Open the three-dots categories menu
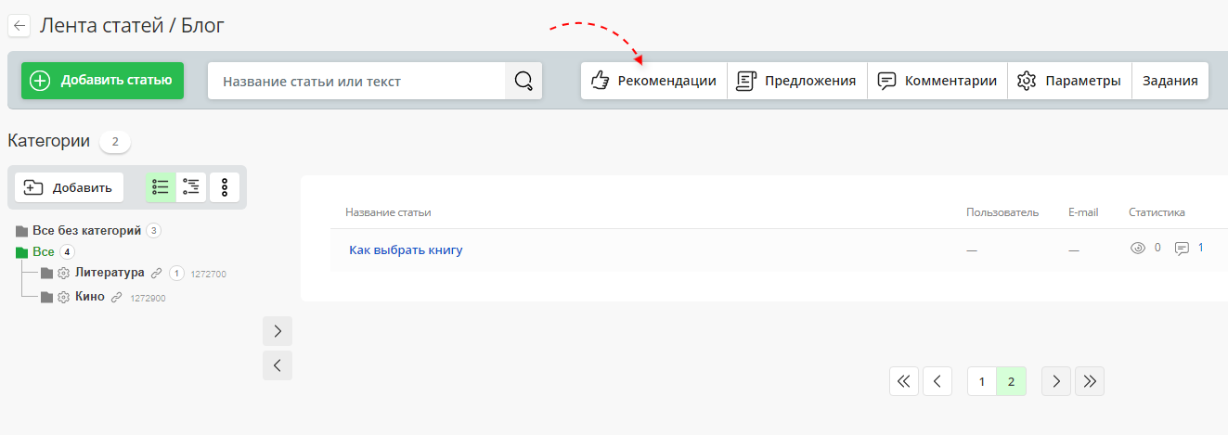This screenshot has width=1228, height=435. [x=225, y=187]
